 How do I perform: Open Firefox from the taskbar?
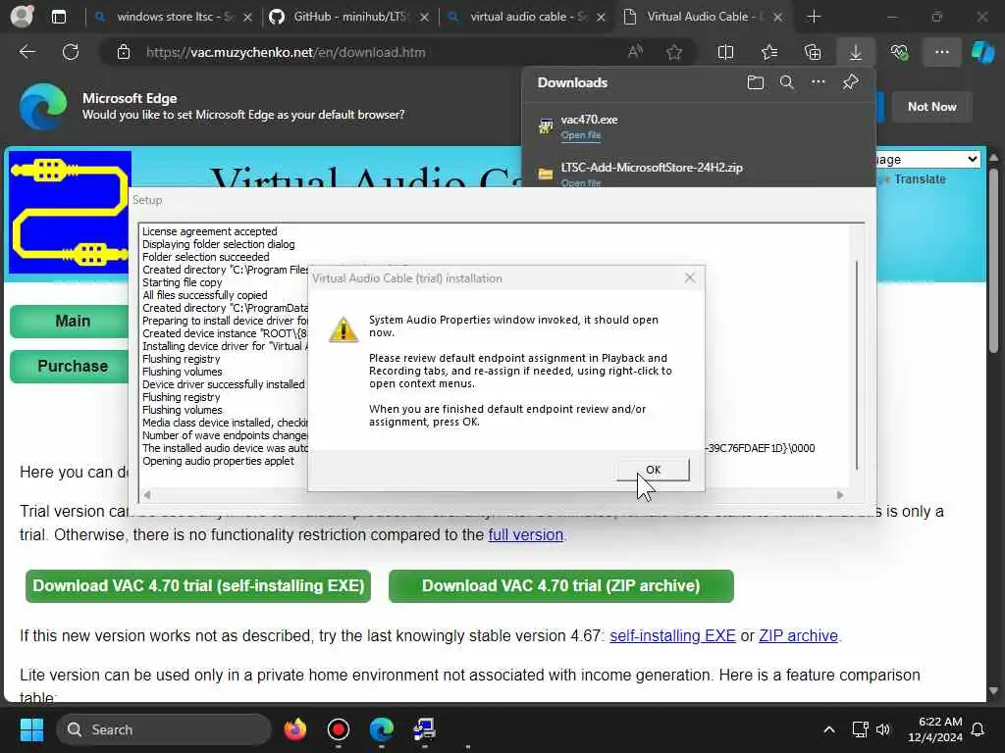click(x=294, y=729)
